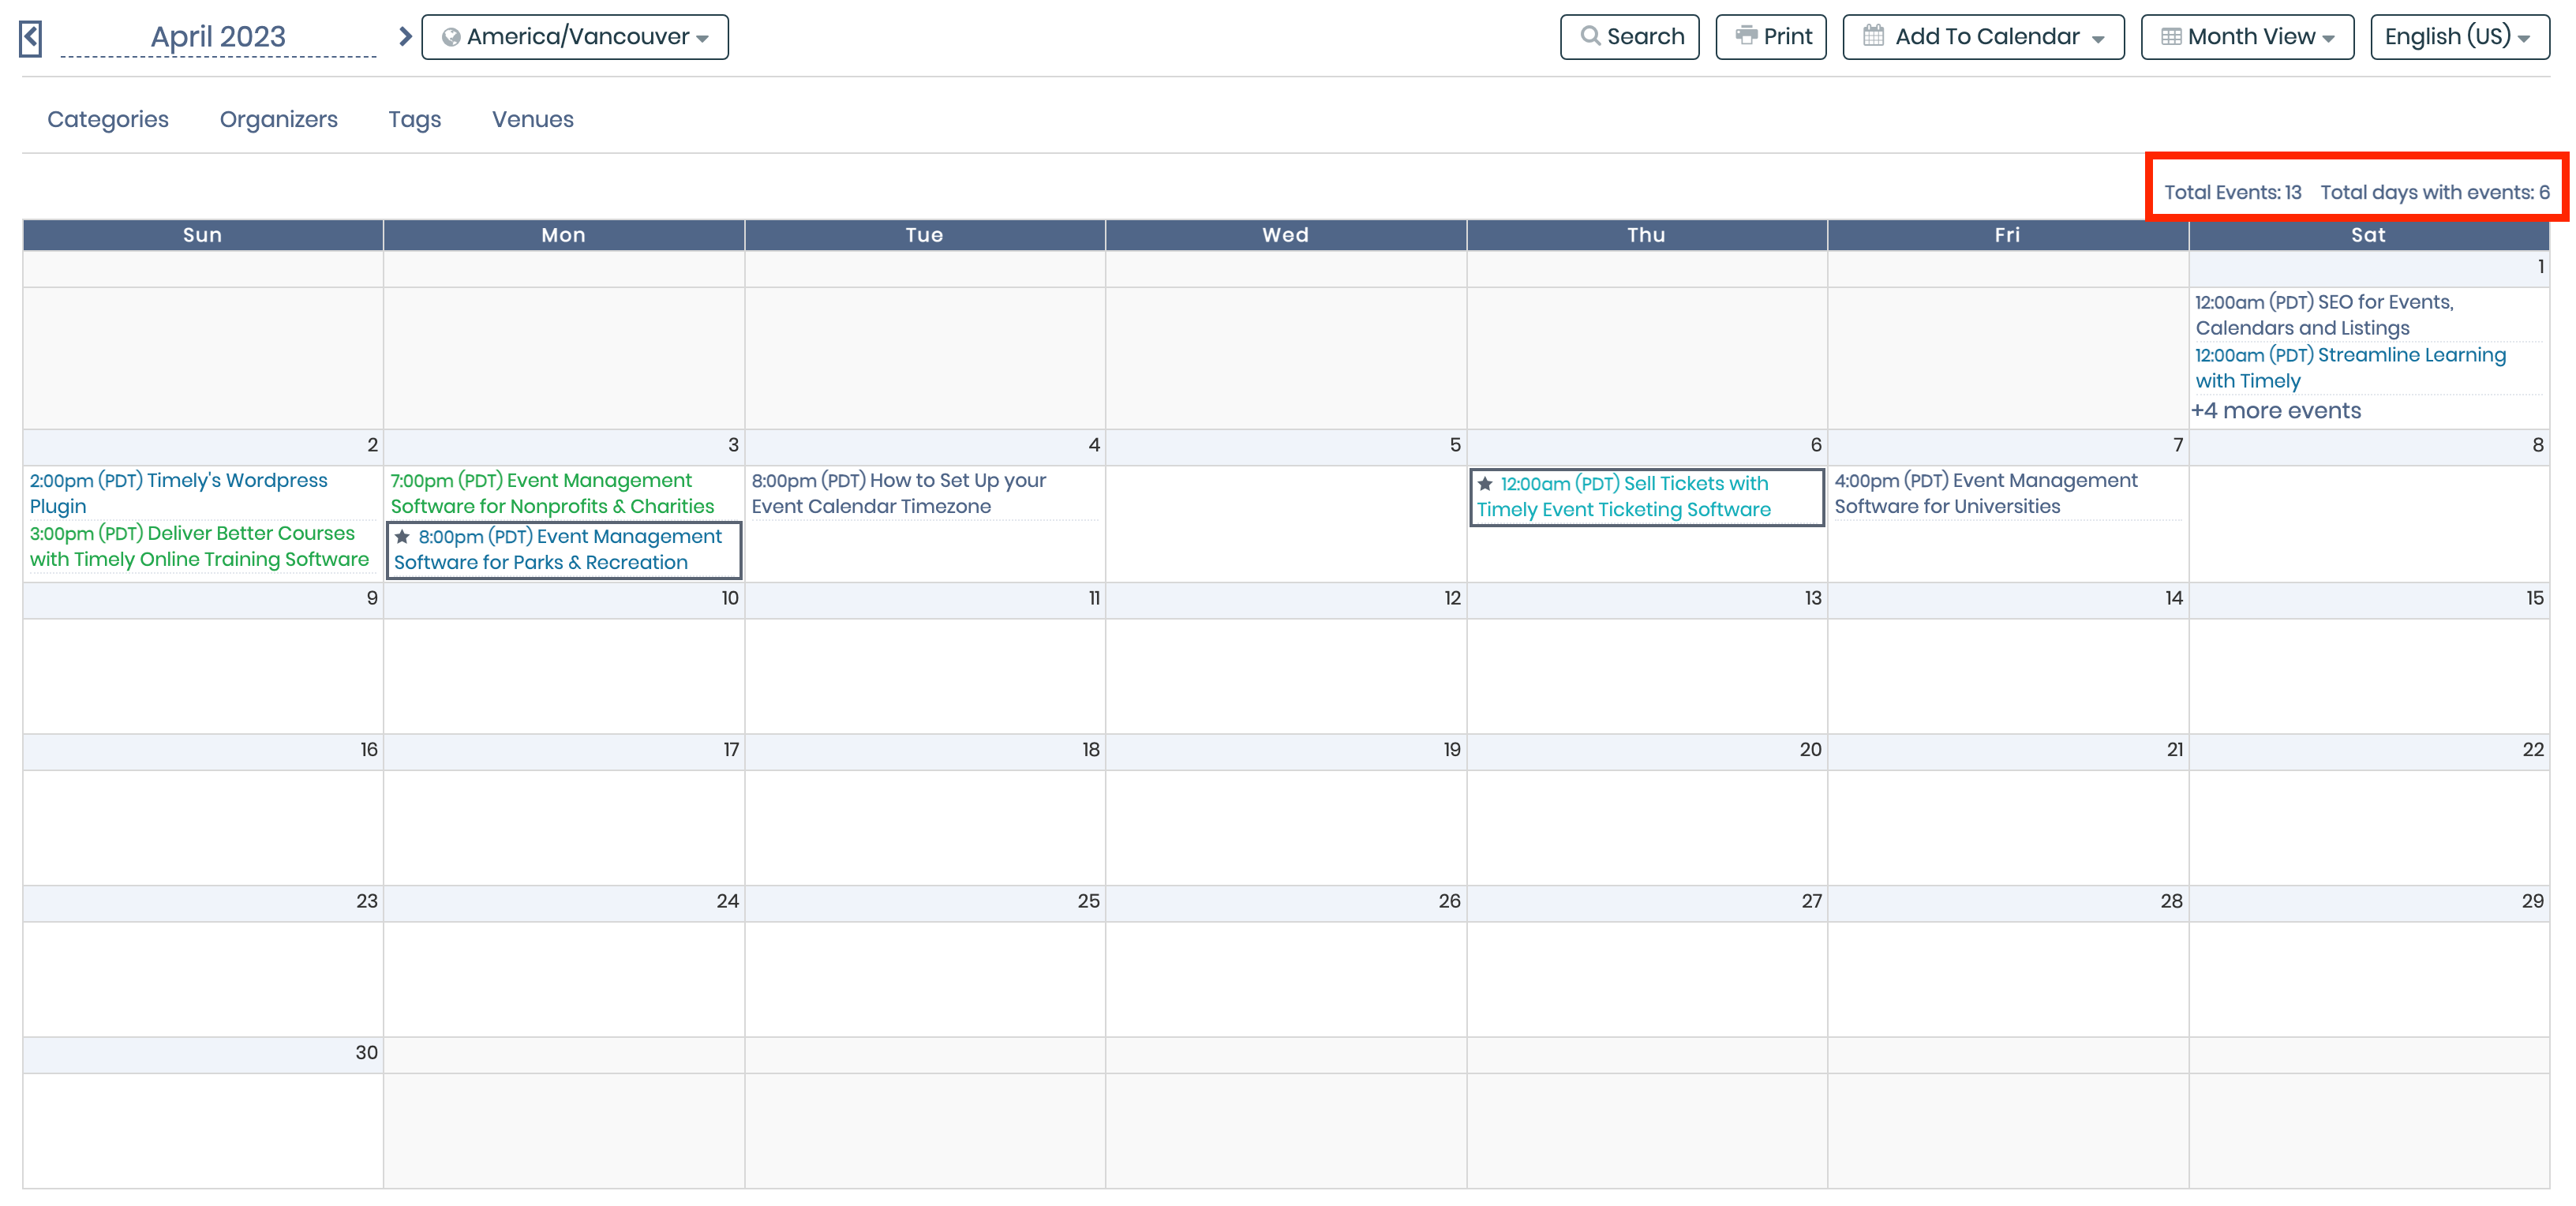Viewport: 2576px width, 1206px height.
Task: Click the magnifier icon on Search button
Action: (x=1590, y=36)
